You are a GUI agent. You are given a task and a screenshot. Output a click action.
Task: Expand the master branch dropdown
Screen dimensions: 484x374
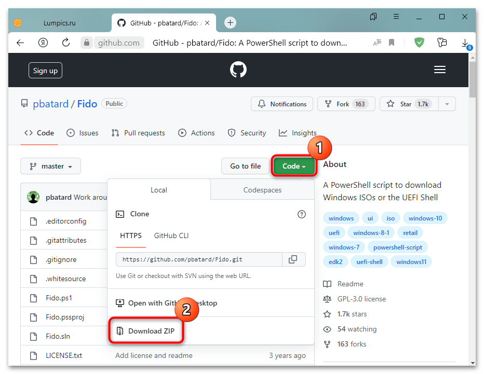click(50, 166)
